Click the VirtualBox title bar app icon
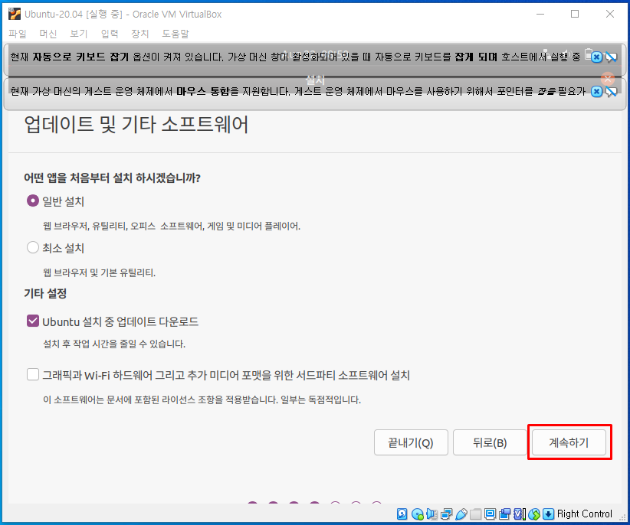This screenshot has height=525, width=630. tap(15, 14)
